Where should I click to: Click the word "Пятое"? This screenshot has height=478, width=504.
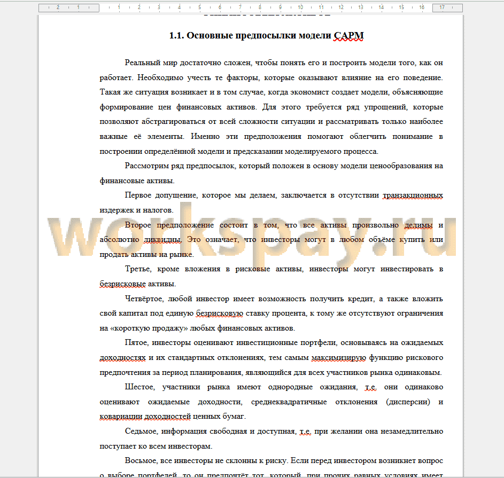(x=137, y=343)
